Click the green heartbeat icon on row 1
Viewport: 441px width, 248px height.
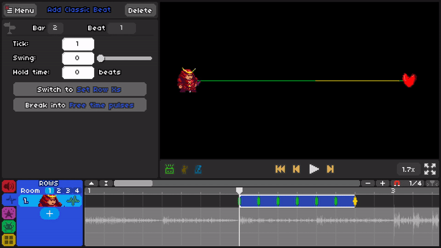pyautogui.click(x=73, y=202)
